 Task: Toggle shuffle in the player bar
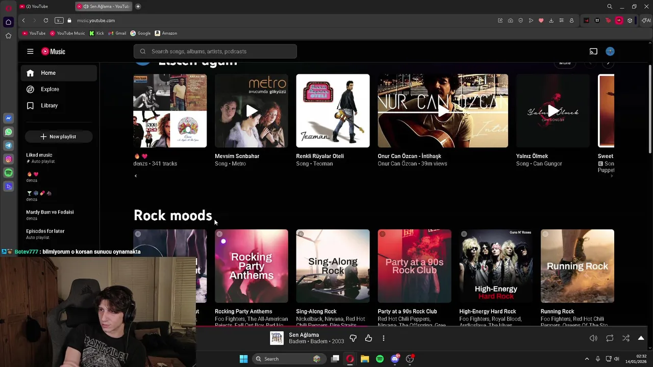click(626, 338)
